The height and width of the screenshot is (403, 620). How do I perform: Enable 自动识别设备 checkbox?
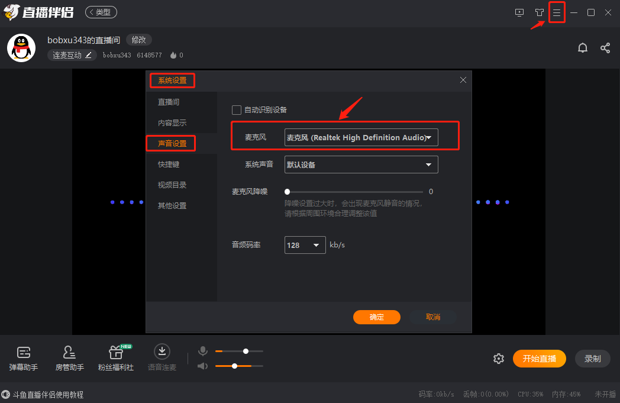click(x=237, y=109)
